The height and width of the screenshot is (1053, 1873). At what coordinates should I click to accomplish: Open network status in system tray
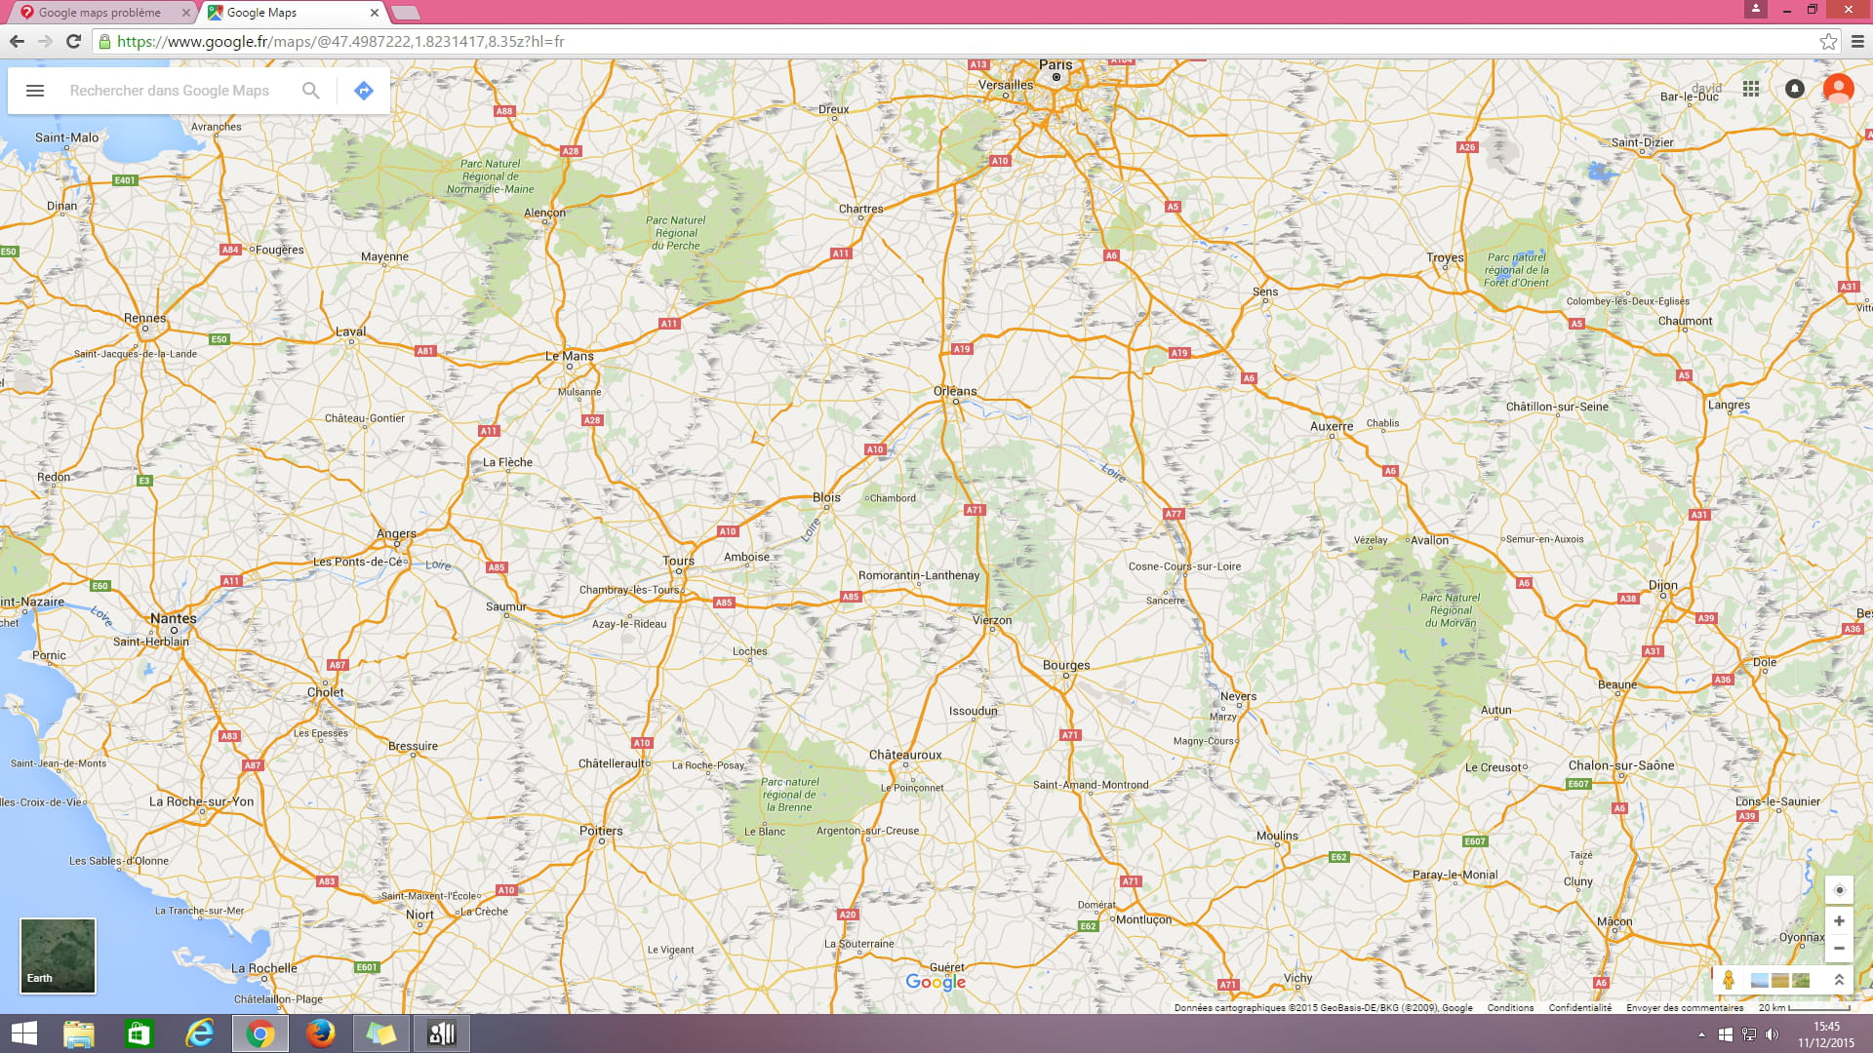click(x=1749, y=1034)
